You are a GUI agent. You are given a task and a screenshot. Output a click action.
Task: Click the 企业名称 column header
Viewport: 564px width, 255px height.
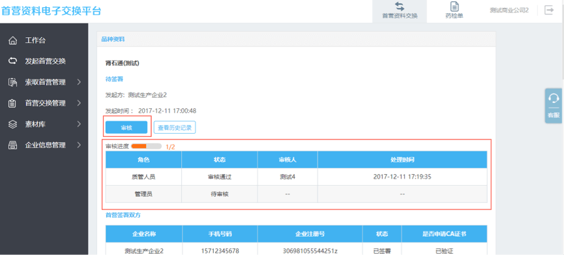click(144, 233)
